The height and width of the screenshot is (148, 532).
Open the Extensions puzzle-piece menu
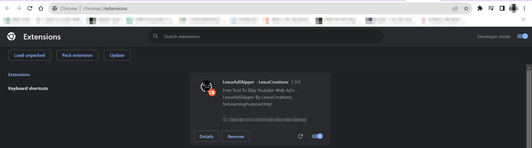(x=480, y=8)
